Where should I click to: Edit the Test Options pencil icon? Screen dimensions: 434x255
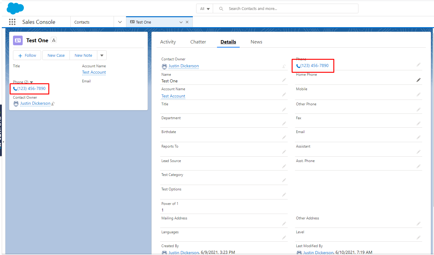[x=284, y=195]
